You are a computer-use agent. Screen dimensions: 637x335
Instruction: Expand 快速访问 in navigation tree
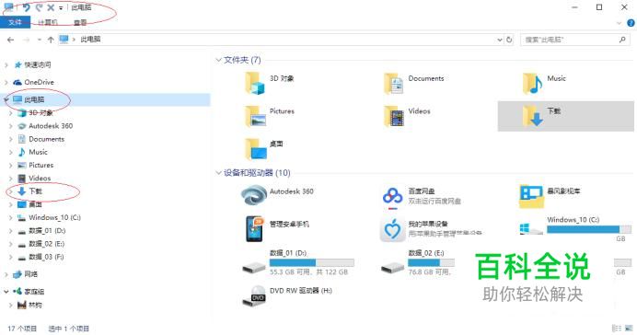click(x=6, y=65)
